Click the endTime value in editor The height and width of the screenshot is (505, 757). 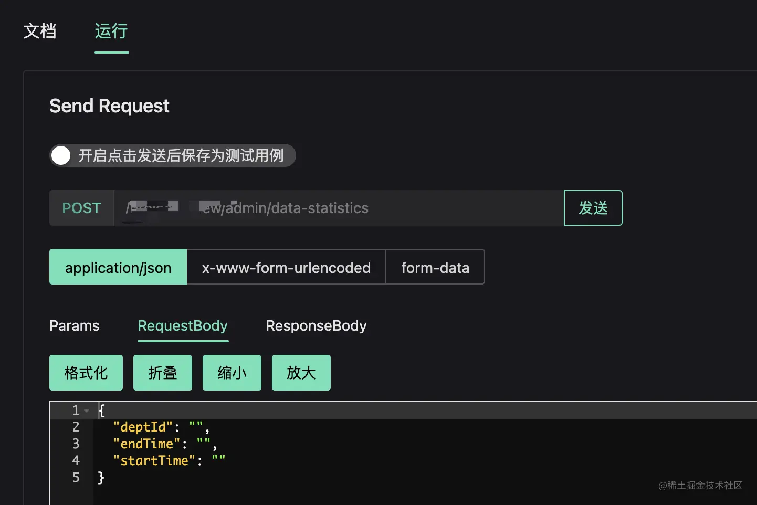[x=204, y=444]
